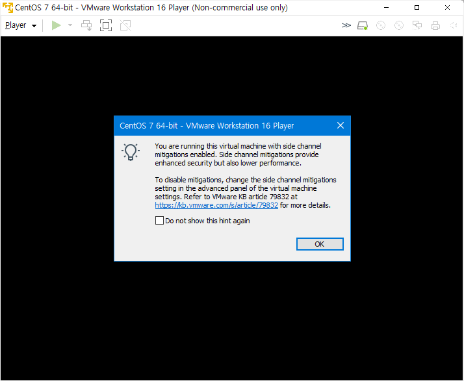The height and width of the screenshot is (381, 464).
Task: Expand the power options dropdown arrow
Action: tap(70, 25)
